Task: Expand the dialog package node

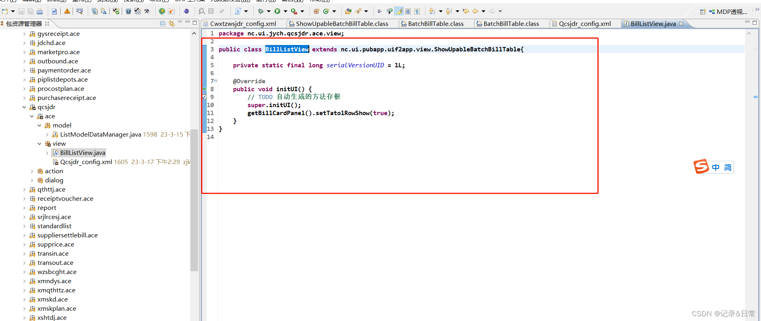Action: click(32, 180)
